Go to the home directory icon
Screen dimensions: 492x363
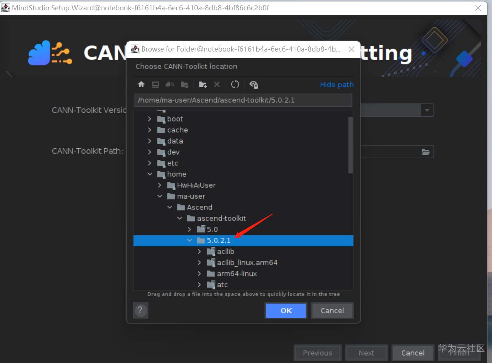tap(141, 84)
